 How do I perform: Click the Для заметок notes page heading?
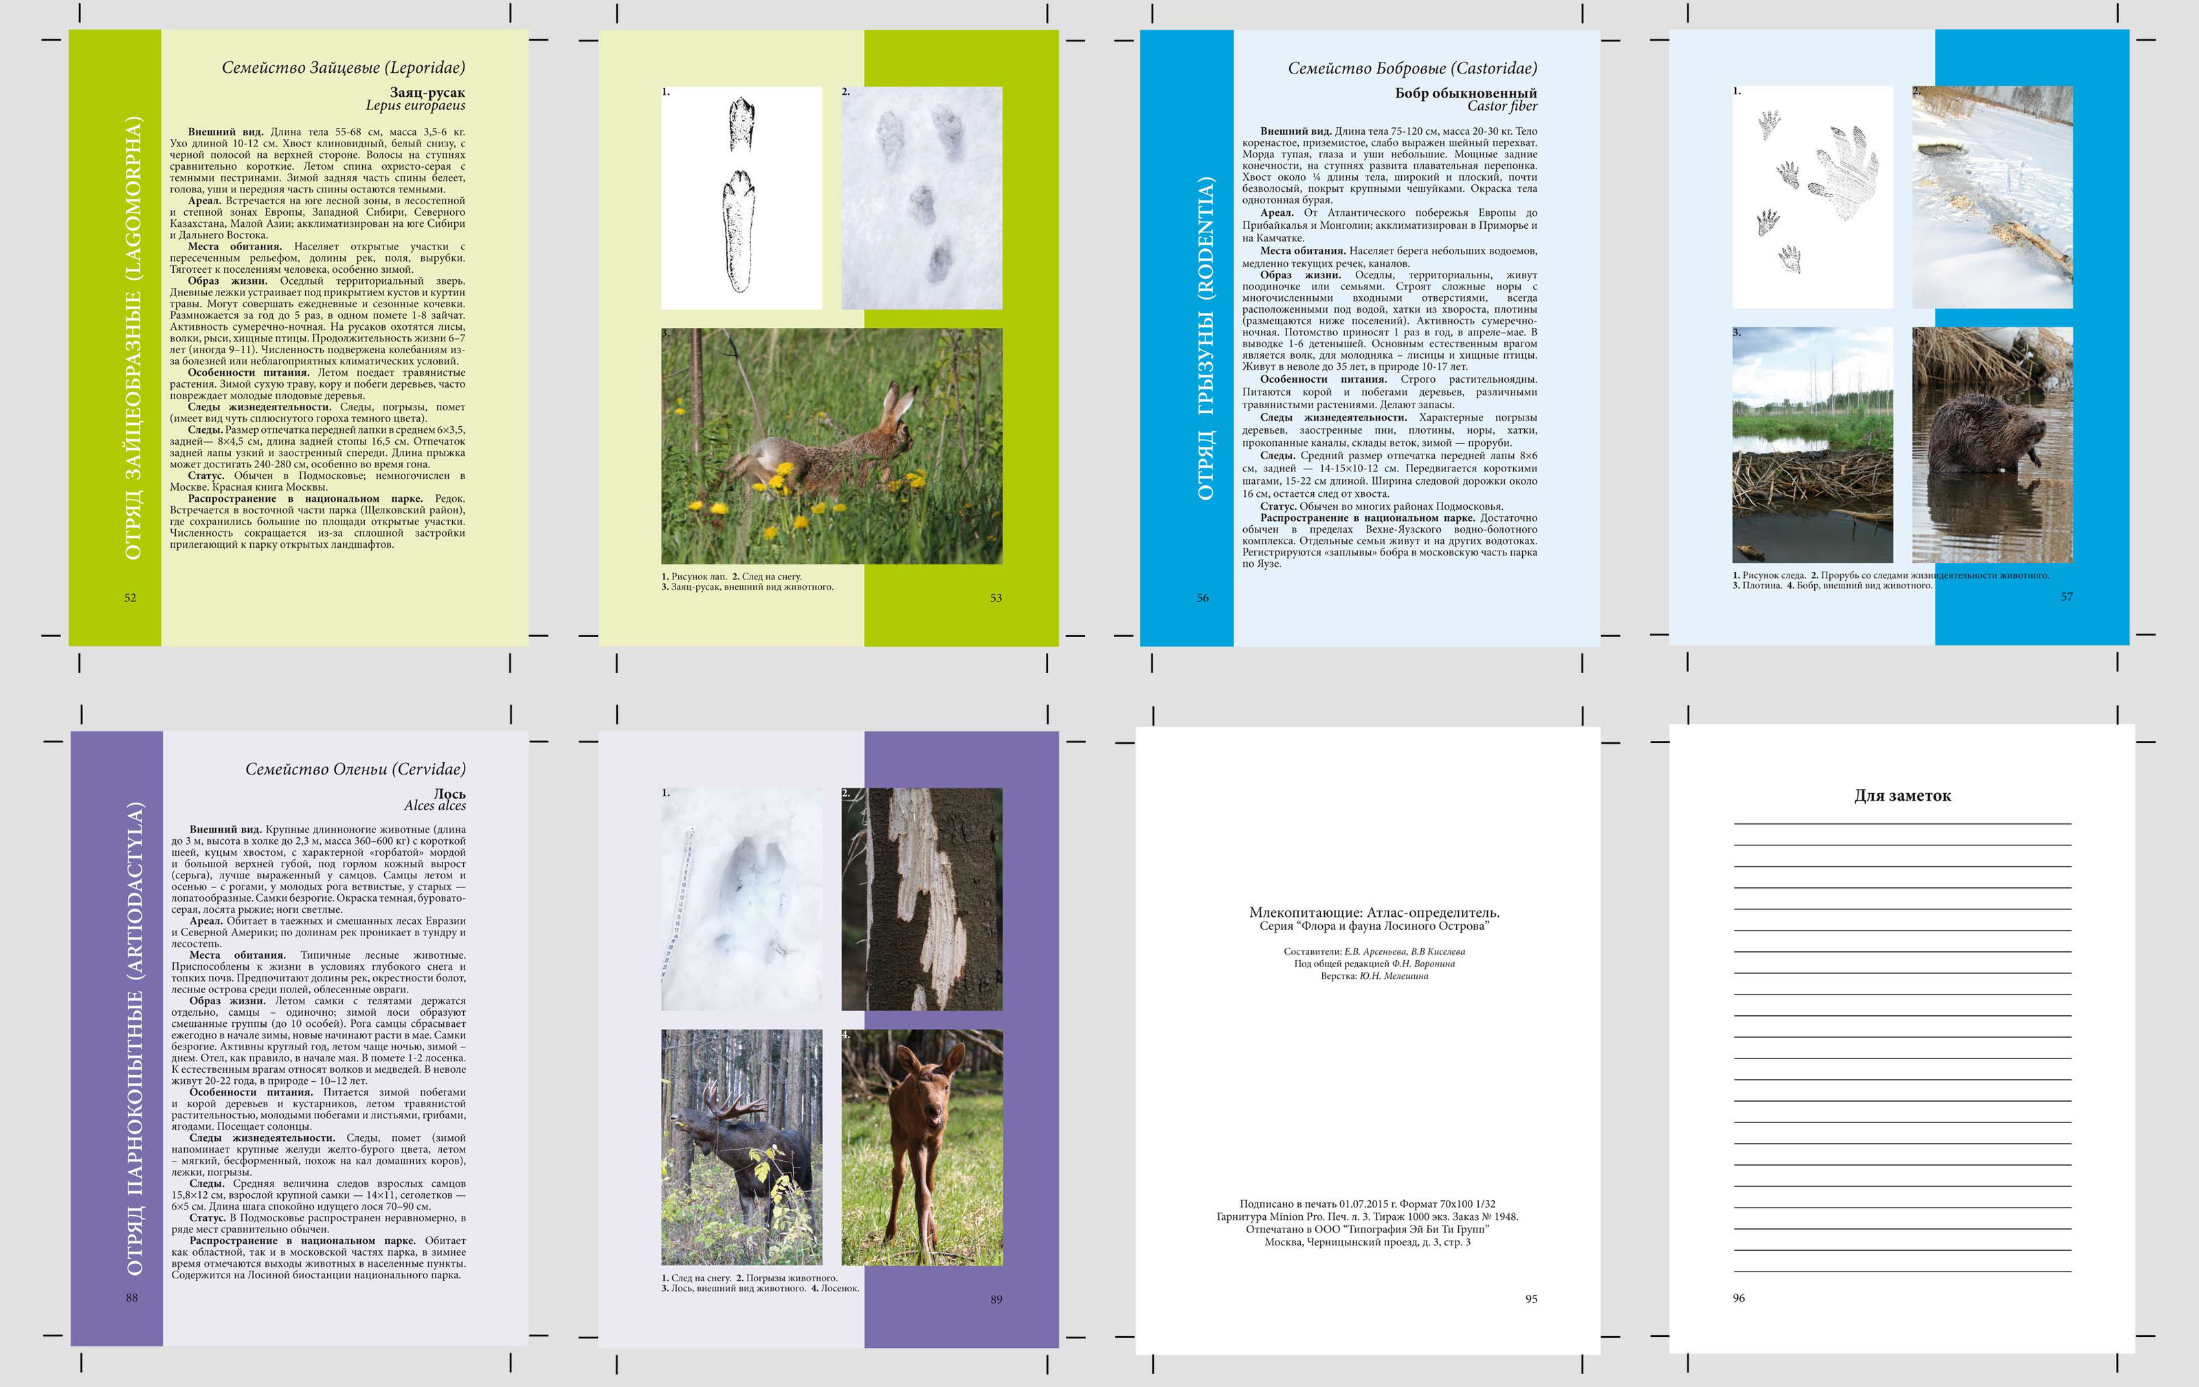[1901, 795]
